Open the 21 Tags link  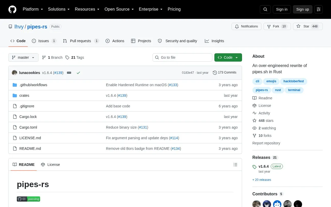point(75,57)
